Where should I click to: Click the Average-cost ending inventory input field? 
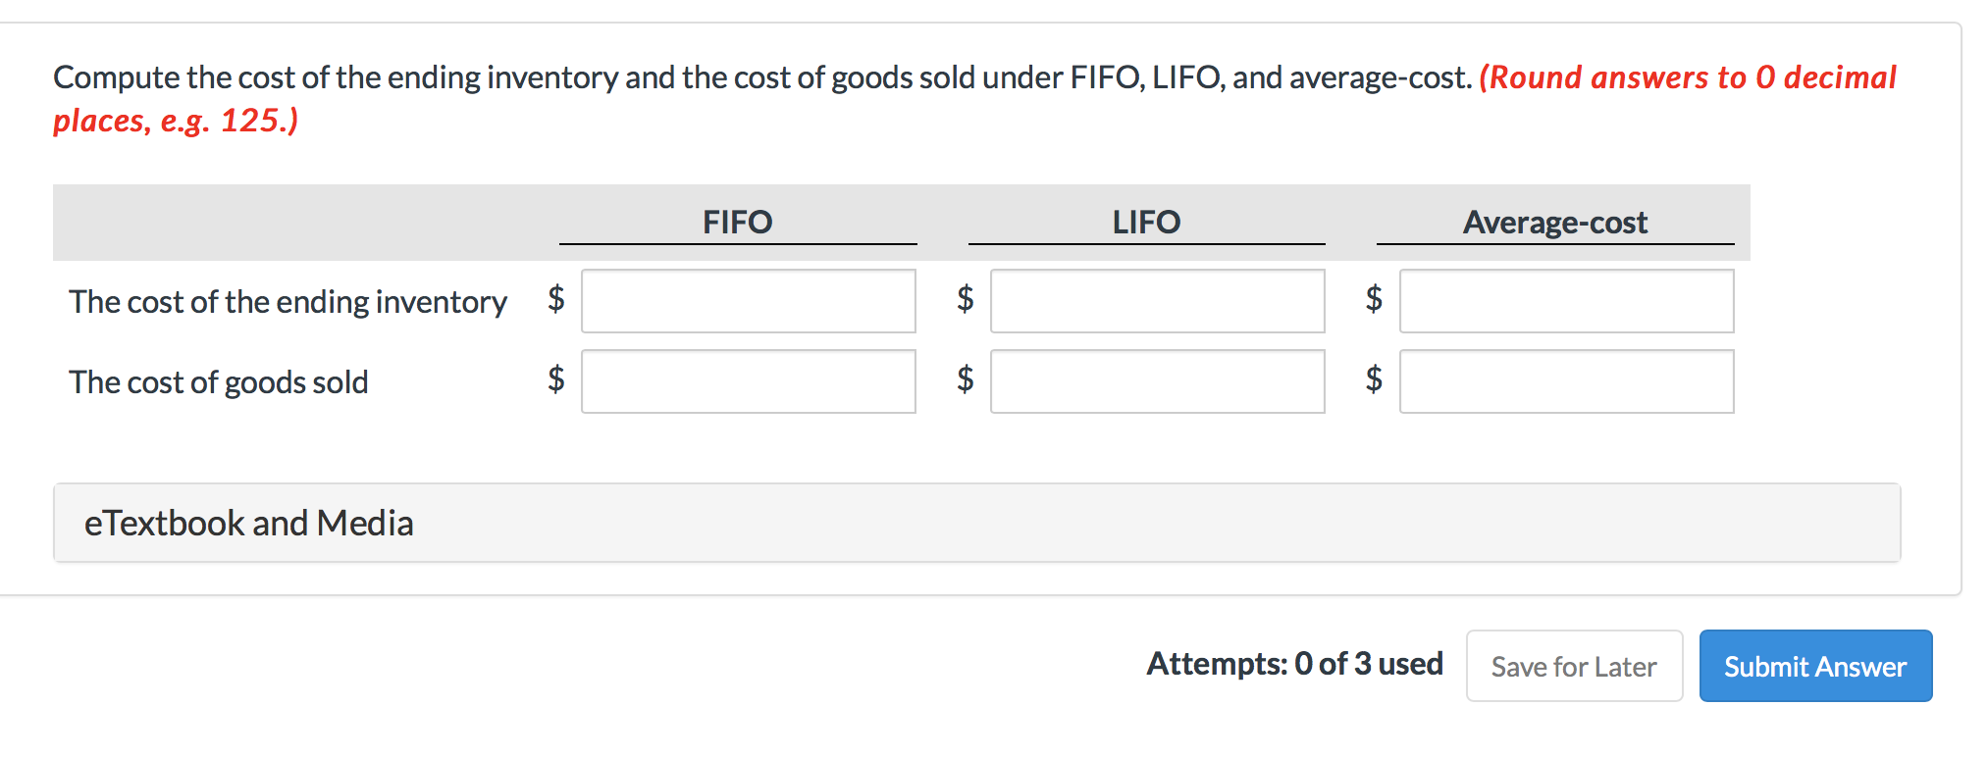click(1566, 302)
